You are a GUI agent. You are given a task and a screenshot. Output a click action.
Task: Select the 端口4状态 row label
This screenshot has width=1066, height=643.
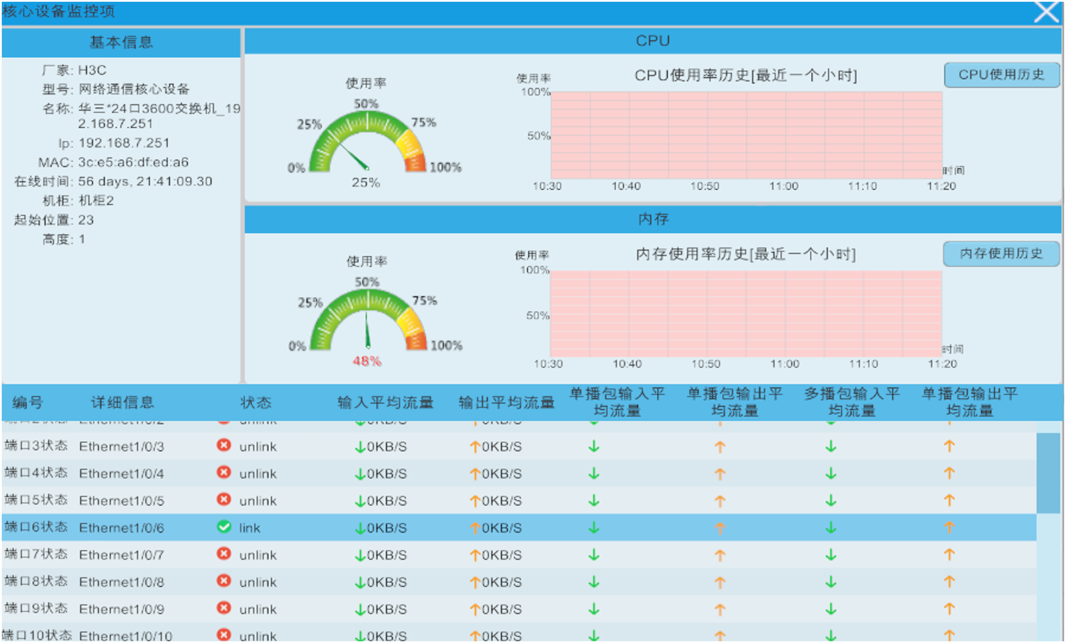[x=36, y=473]
